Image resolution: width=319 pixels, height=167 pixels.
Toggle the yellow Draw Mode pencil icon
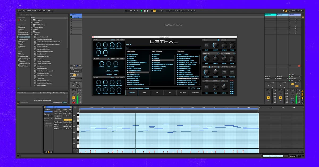coord(155,11)
